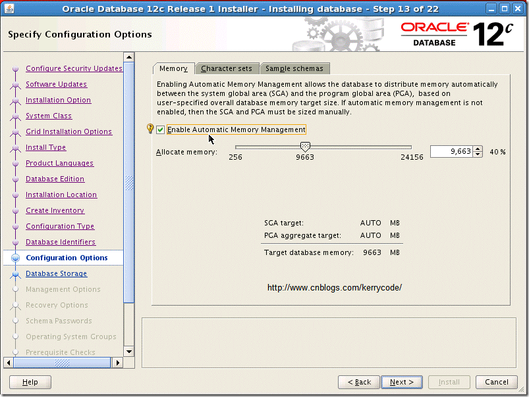Jump to the Database Identifiers step
529x397 pixels.
click(x=61, y=242)
